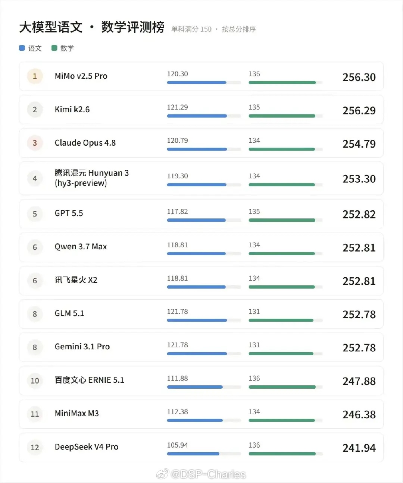
Task: Click Gemini 3.1 Pro blue 语文 bar
Action: point(197,353)
